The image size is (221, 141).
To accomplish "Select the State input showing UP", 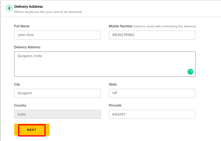I will coord(152,93).
